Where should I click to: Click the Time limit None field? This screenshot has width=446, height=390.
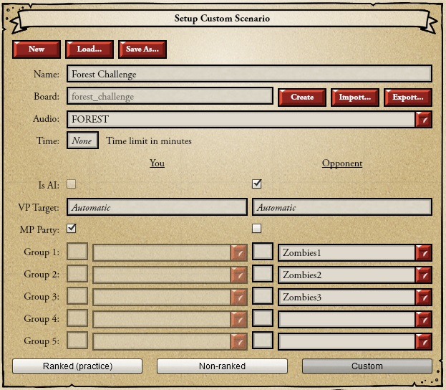coord(82,141)
